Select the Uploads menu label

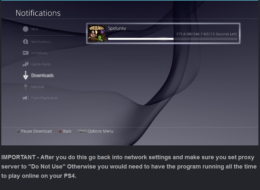point(38,87)
